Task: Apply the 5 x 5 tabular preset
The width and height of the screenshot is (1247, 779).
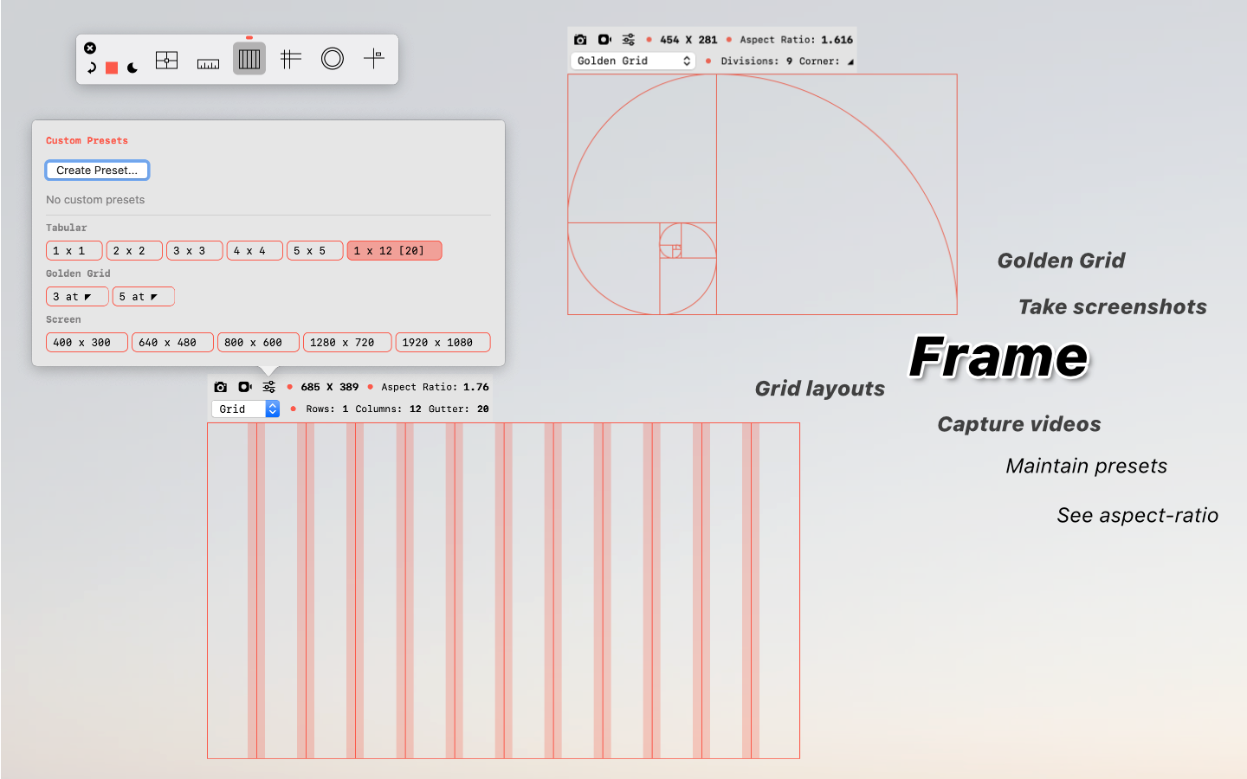Action: [314, 251]
